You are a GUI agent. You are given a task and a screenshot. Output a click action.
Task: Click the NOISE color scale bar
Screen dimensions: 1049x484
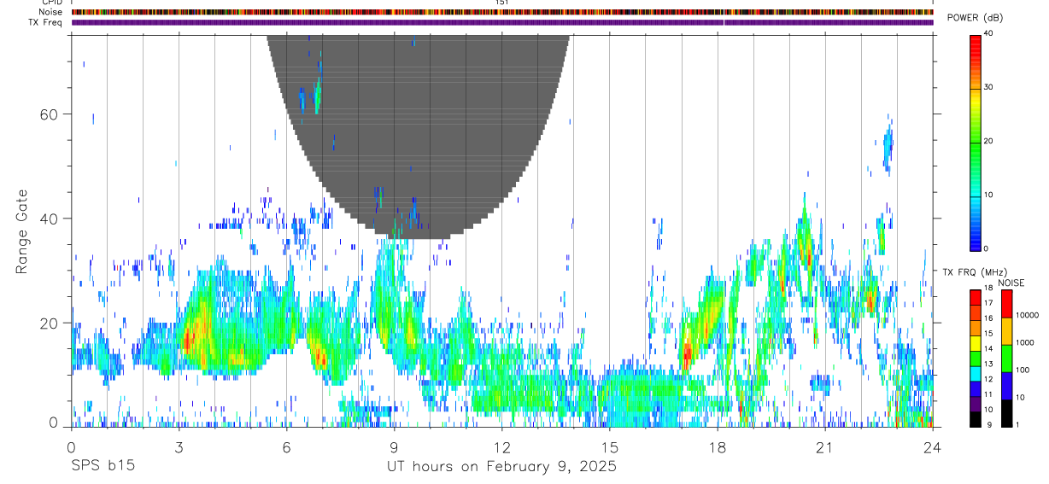click(x=1006, y=358)
